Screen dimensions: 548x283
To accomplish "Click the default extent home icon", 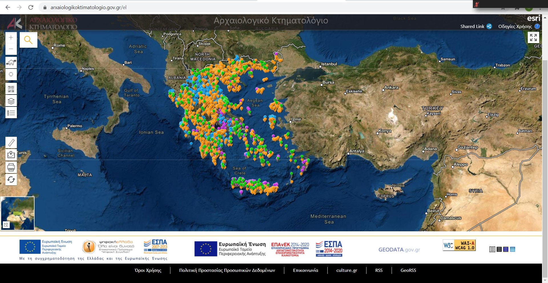I will [x=11, y=62].
